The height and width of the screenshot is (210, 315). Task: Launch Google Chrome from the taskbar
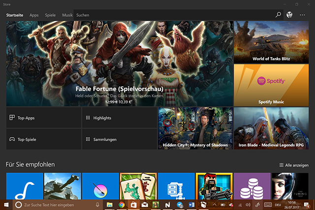coord(122,205)
